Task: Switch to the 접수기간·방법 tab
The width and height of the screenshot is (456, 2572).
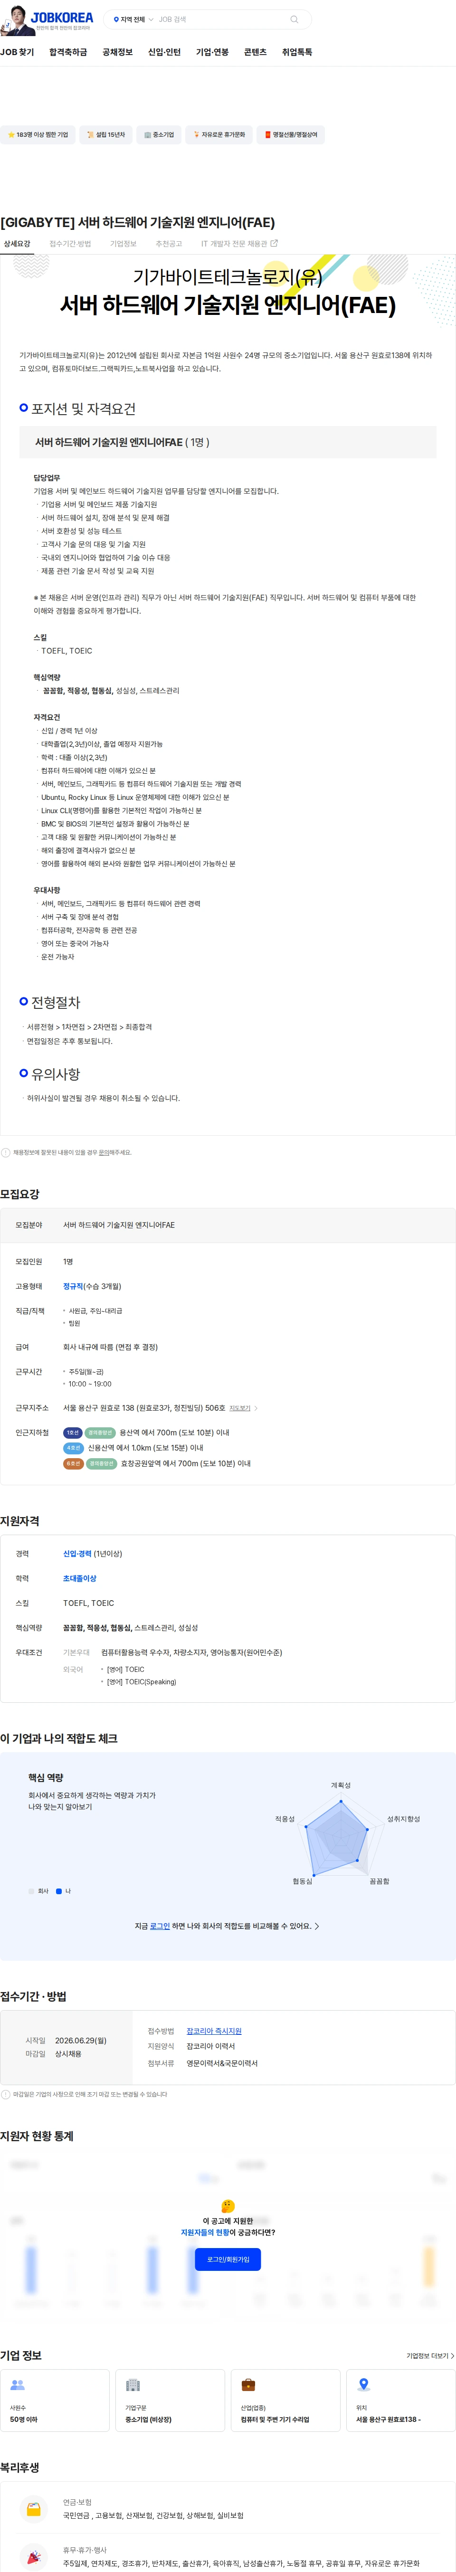Action: 70,244
